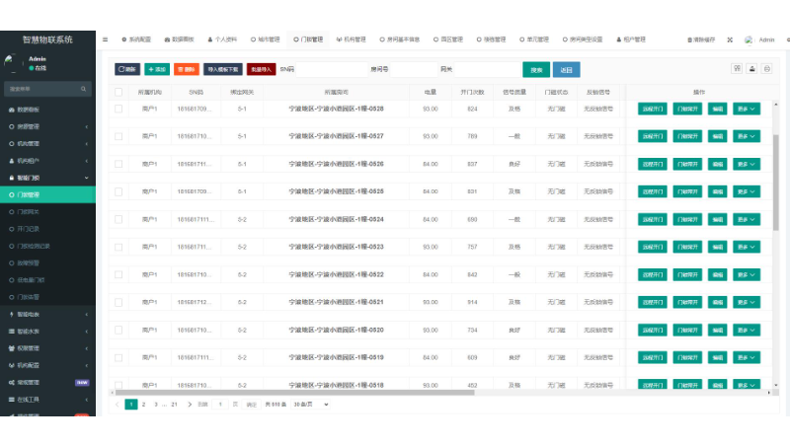This screenshot has height=447, width=790.
Task: Open the column filter grid icon
Action: tap(737, 69)
